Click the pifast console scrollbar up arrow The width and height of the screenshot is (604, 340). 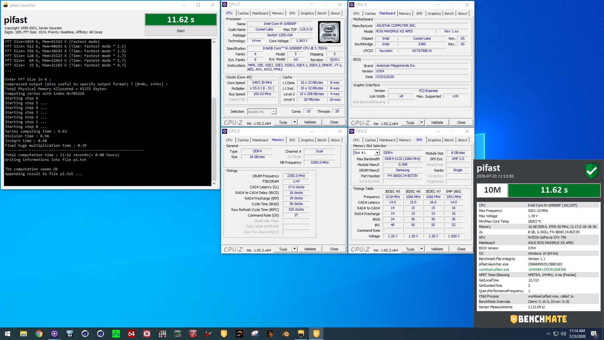[214, 42]
